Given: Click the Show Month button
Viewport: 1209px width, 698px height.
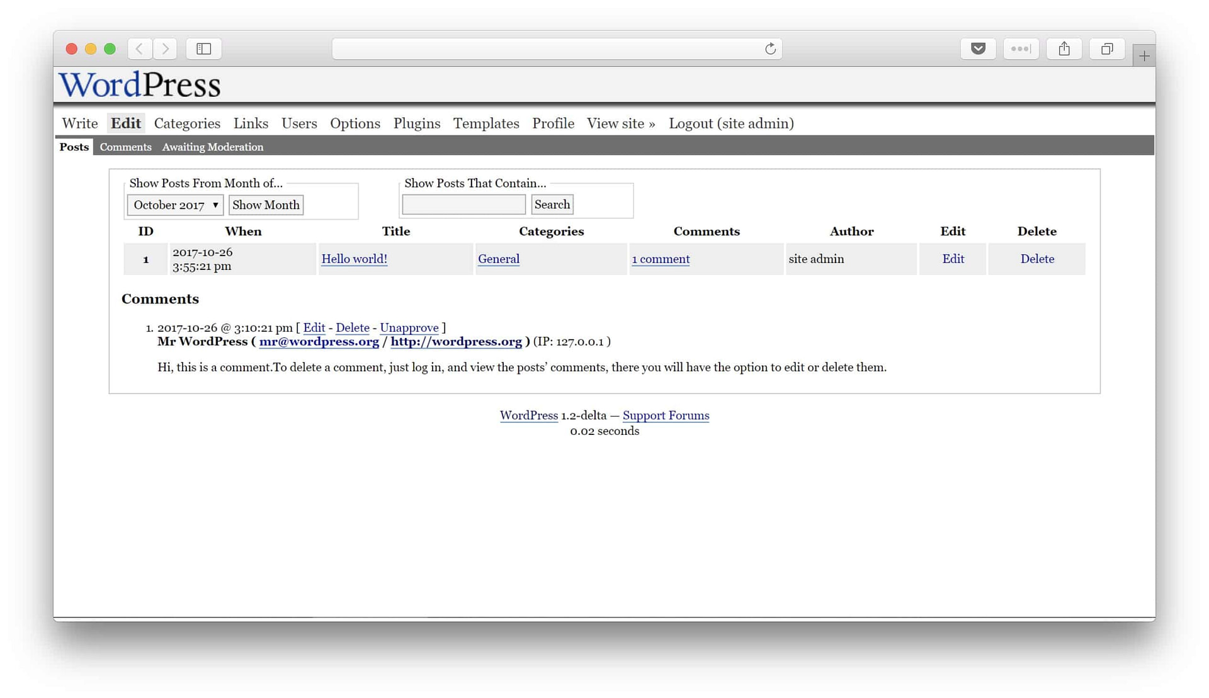Looking at the screenshot, I should pos(266,205).
